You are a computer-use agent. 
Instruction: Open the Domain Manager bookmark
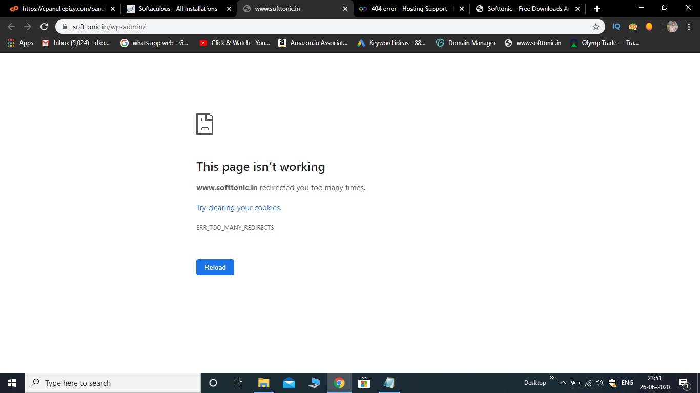point(466,43)
